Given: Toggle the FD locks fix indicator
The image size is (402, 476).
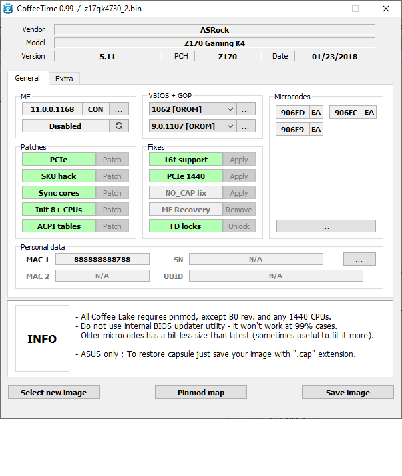Looking at the screenshot, I should 186,226.
